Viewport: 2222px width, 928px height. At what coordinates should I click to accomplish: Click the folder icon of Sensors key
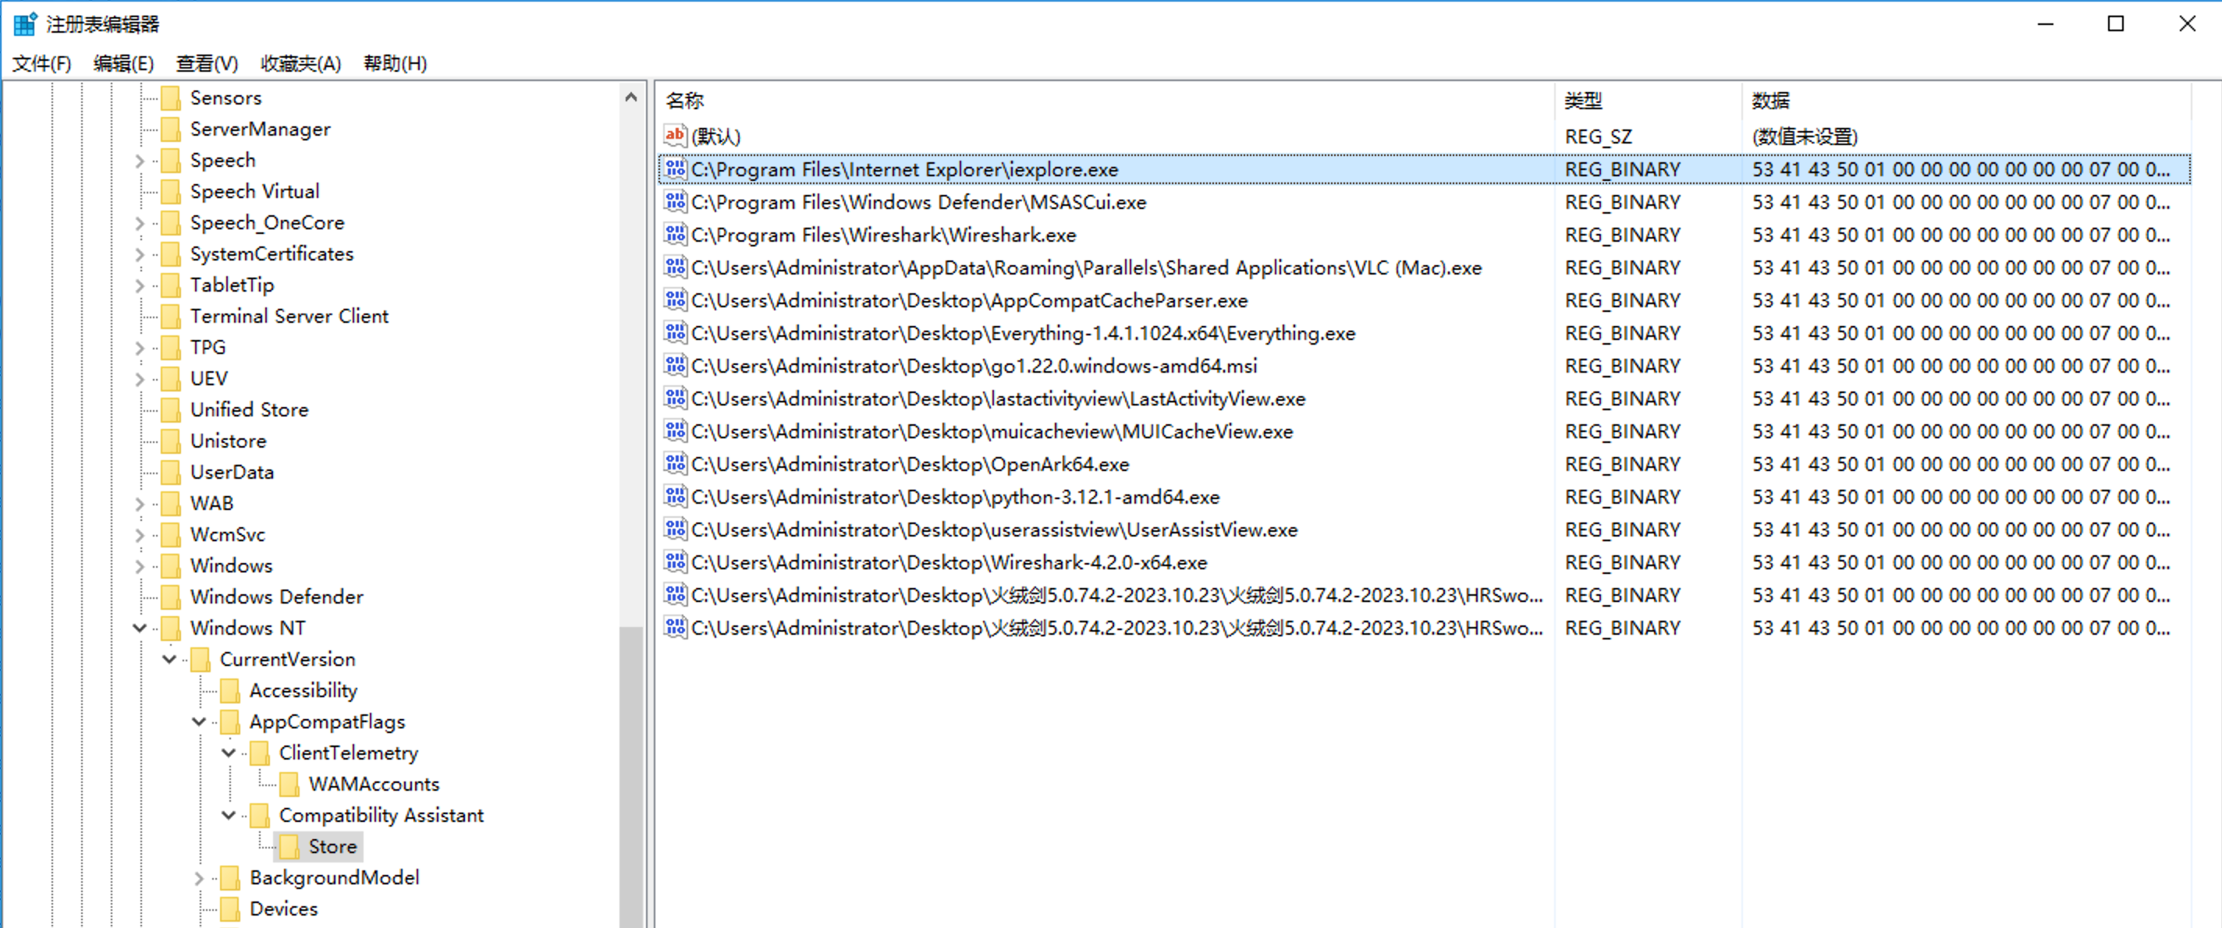(x=171, y=98)
